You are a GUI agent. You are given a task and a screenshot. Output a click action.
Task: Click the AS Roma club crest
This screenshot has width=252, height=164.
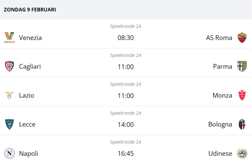[242, 38]
